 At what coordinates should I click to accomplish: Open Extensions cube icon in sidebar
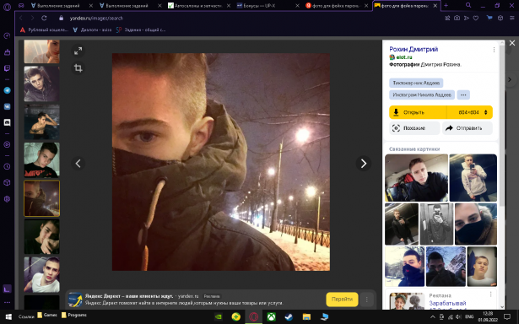pyautogui.click(x=7, y=183)
